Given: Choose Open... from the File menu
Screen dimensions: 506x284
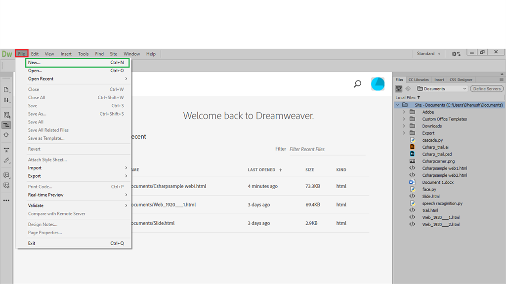Looking at the screenshot, I should 78,71.
